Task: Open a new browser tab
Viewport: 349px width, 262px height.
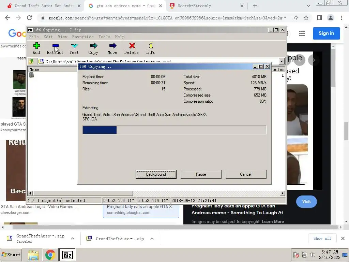Action: pos(255,6)
